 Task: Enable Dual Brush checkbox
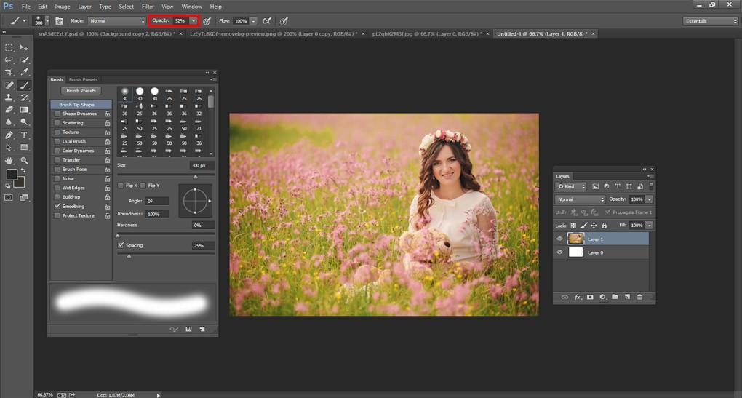[57, 141]
